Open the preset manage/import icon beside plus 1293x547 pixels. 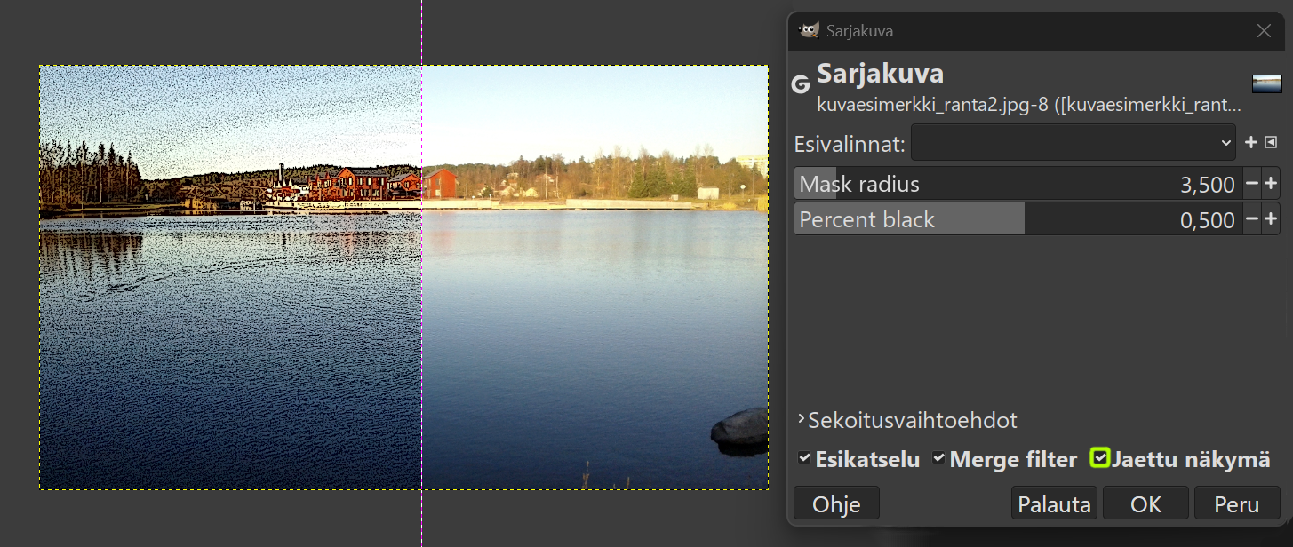tap(1269, 142)
